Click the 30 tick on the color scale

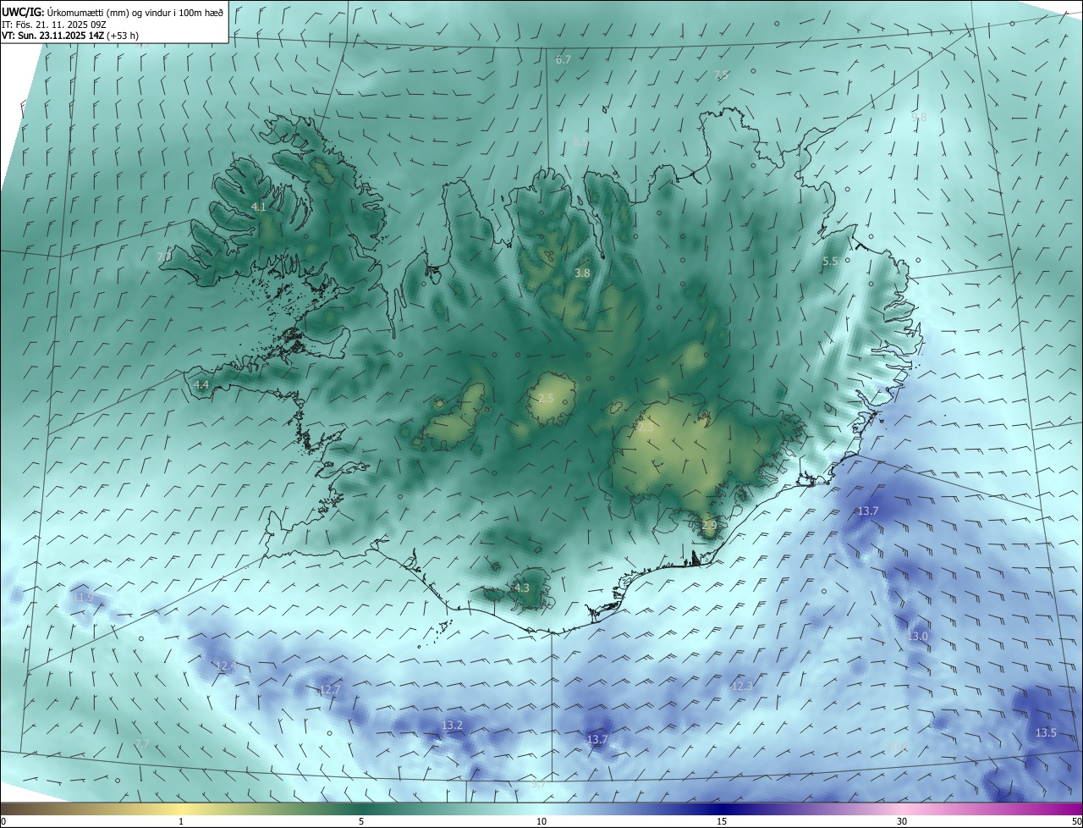click(902, 822)
